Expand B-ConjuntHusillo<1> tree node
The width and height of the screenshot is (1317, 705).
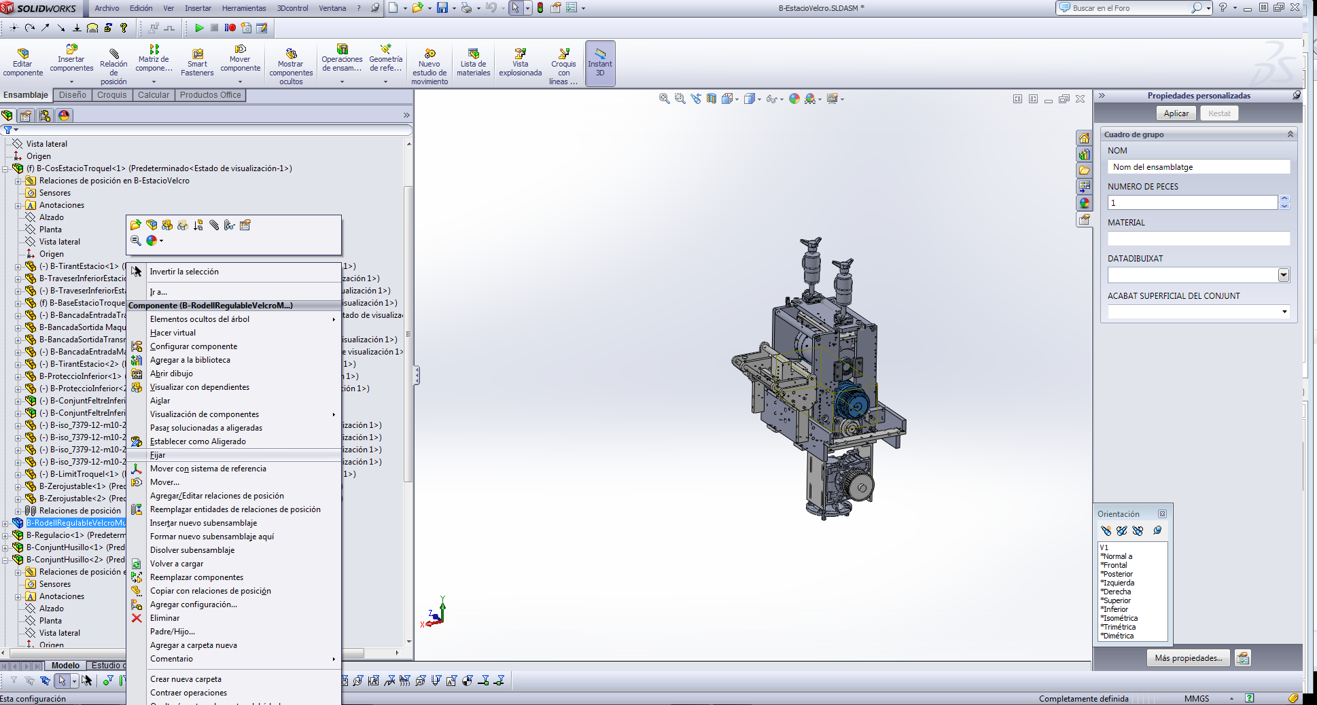click(5, 547)
